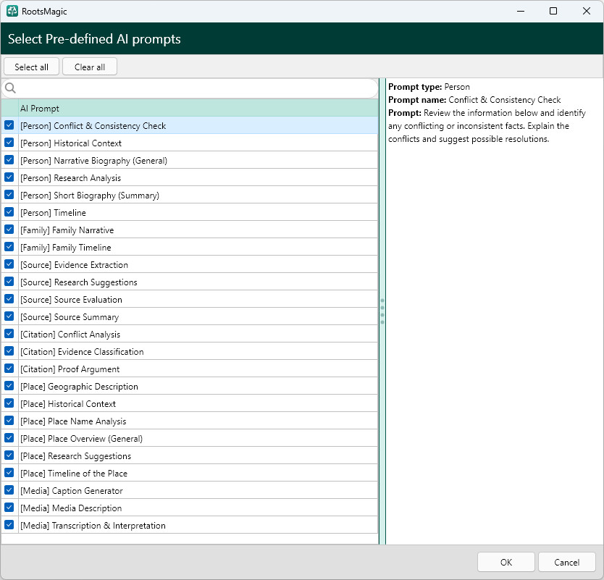The height and width of the screenshot is (580, 604).
Task: Click the Clear all button
Action: point(90,67)
